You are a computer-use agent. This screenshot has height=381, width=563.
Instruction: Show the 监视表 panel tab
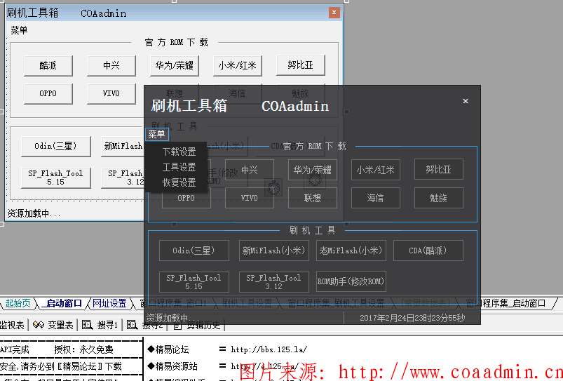(12, 326)
